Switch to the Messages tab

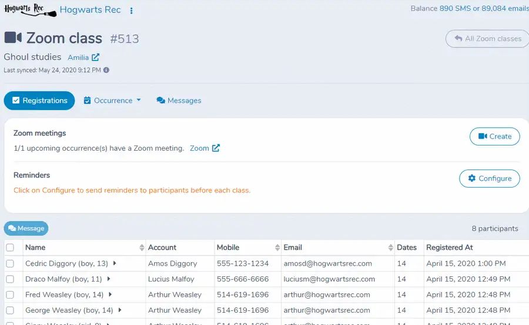(x=179, y=100)
